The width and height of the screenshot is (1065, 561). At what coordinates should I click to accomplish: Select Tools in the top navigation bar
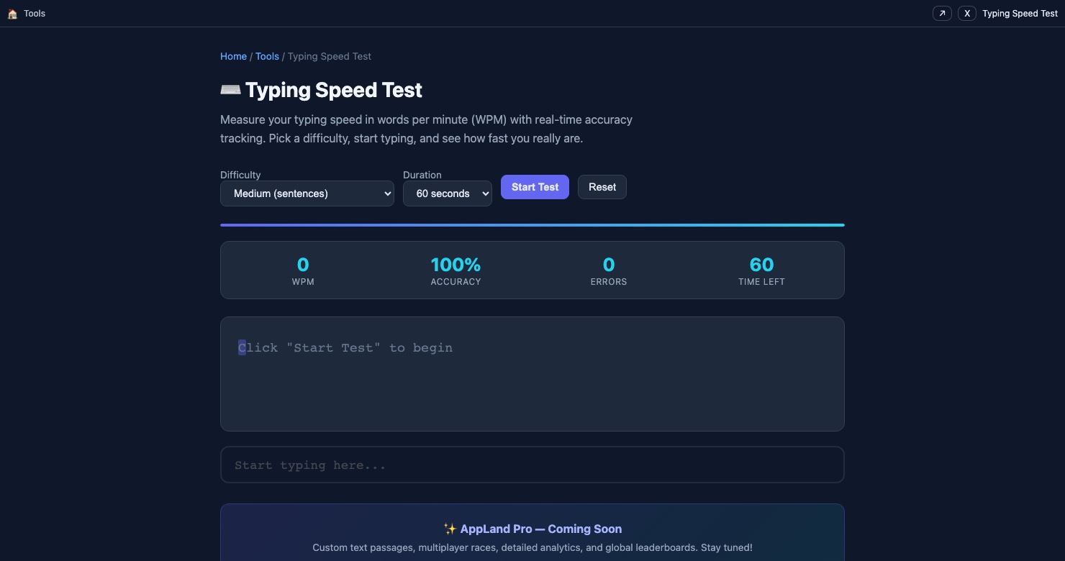tap(34, 13)
